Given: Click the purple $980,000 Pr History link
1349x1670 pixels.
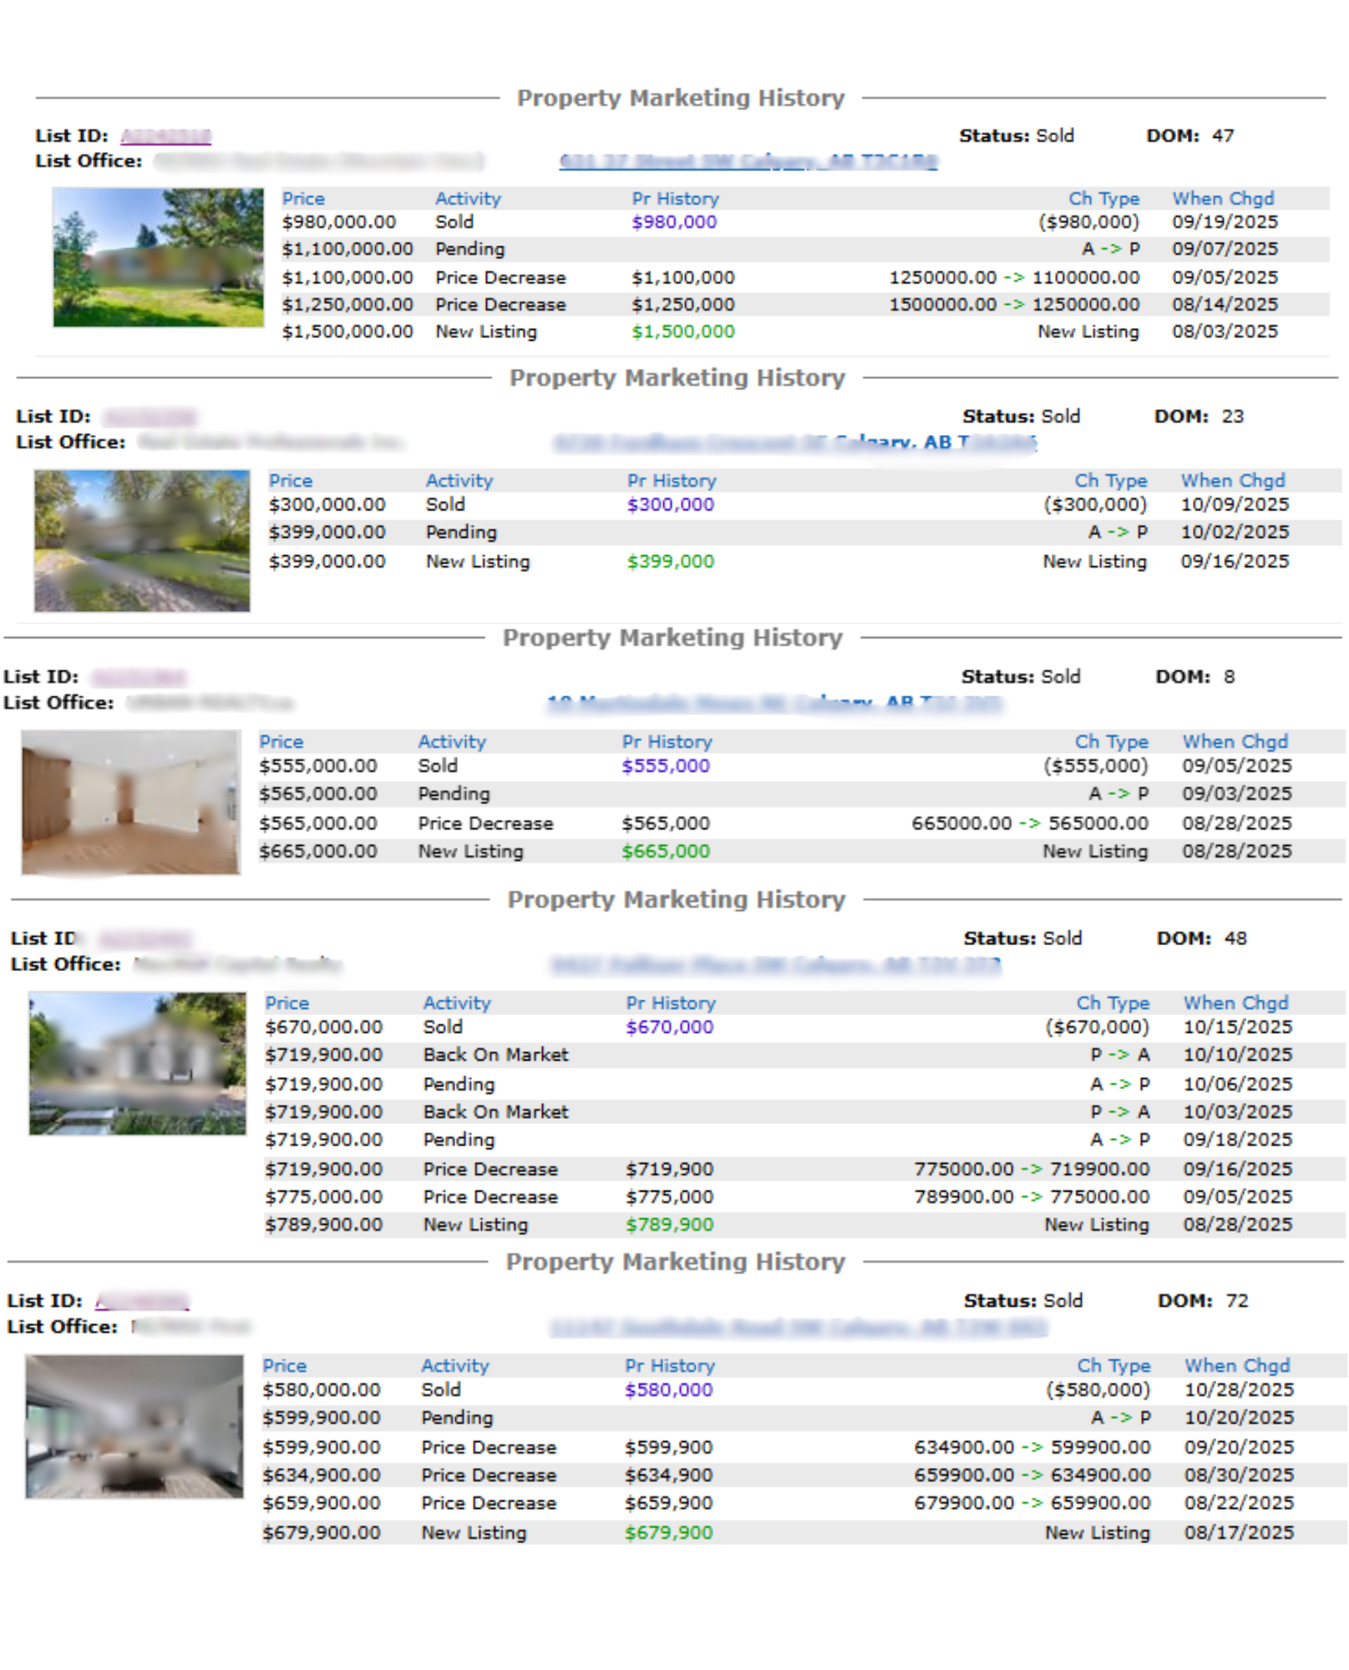Looking at the screenshot, I should 673,222.
